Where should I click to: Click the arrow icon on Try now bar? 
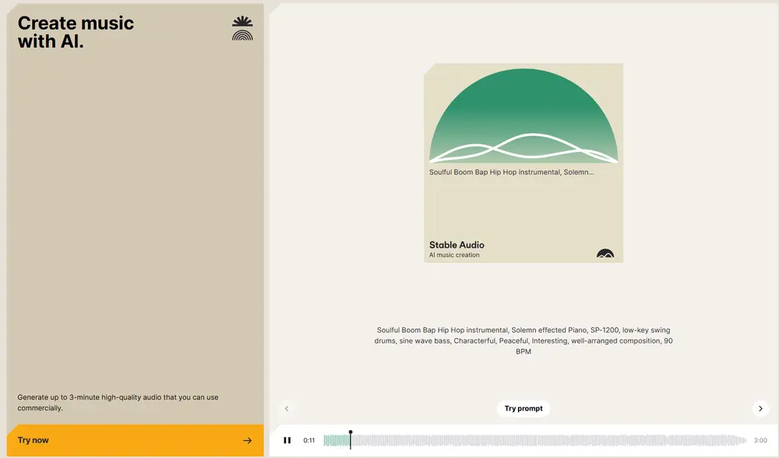pos(247,440)
